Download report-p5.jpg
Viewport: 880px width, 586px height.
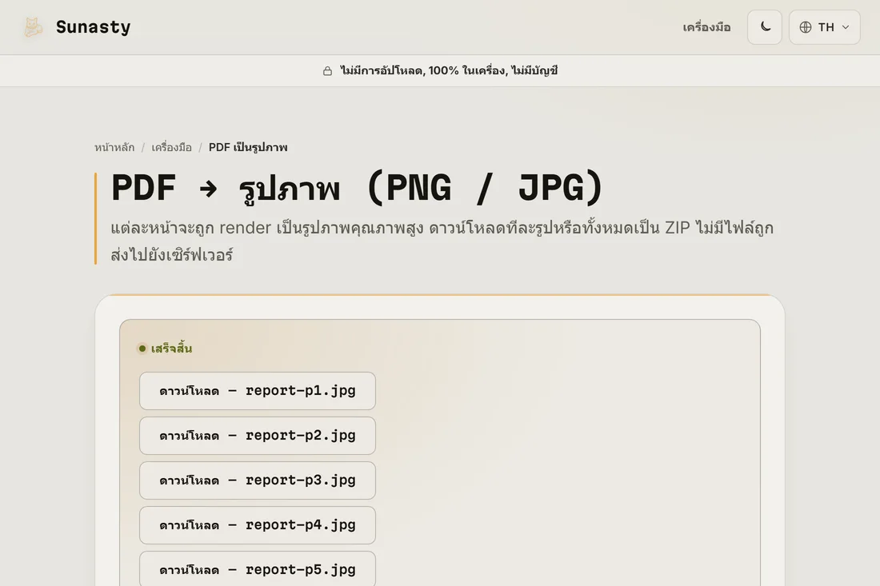(x=258, y=569)
